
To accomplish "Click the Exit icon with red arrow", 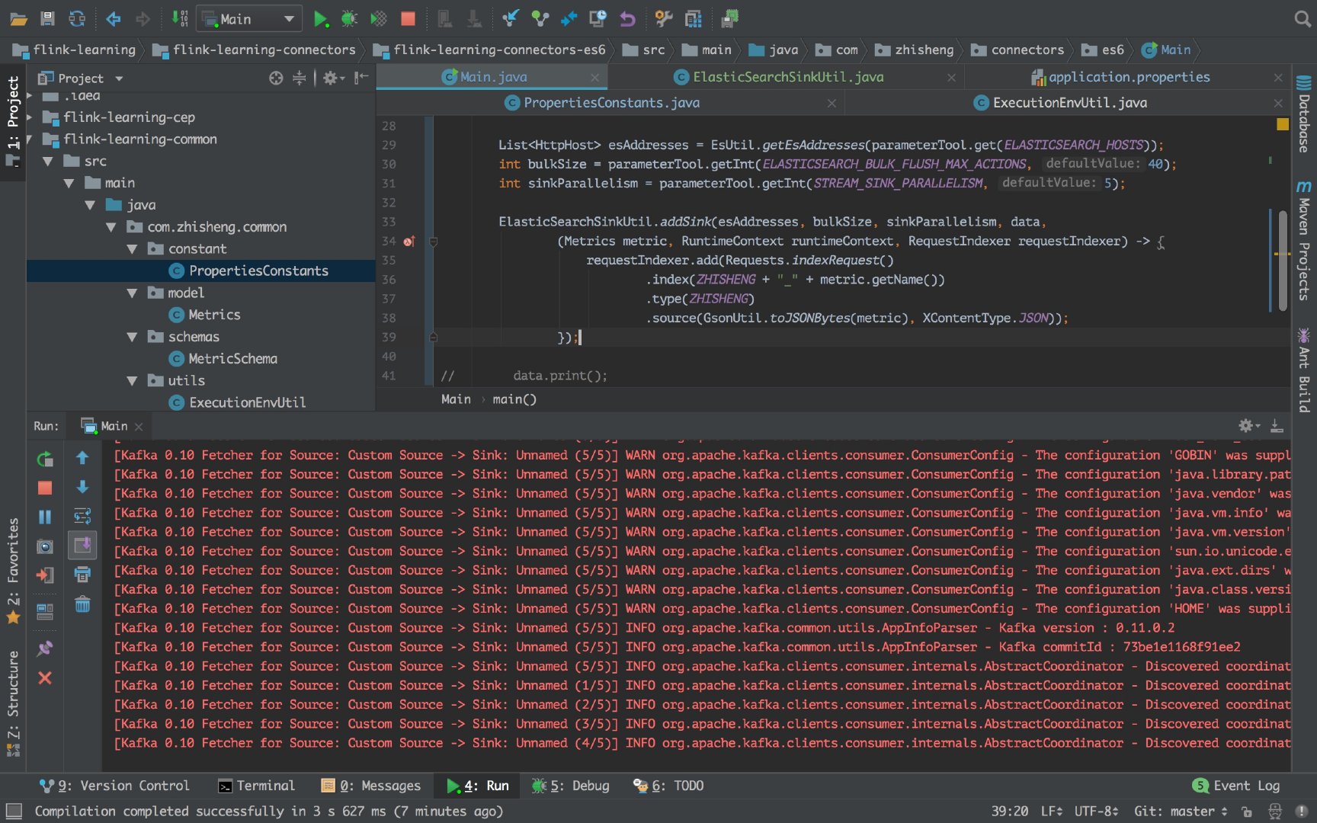I will 45,575.
